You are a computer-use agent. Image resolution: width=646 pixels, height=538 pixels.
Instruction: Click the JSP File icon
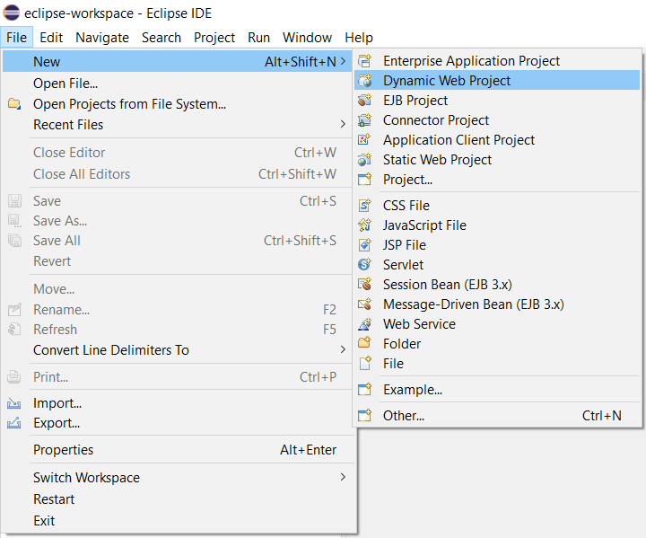pyautogui.click(x=364, y=245)
